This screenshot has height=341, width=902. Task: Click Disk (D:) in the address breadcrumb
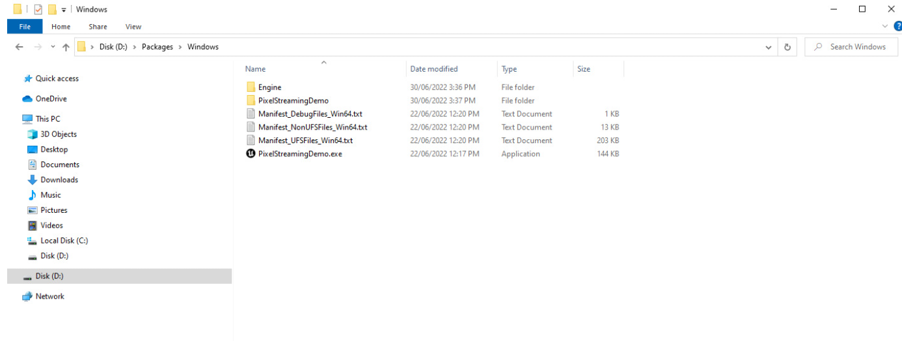point(113,47)
